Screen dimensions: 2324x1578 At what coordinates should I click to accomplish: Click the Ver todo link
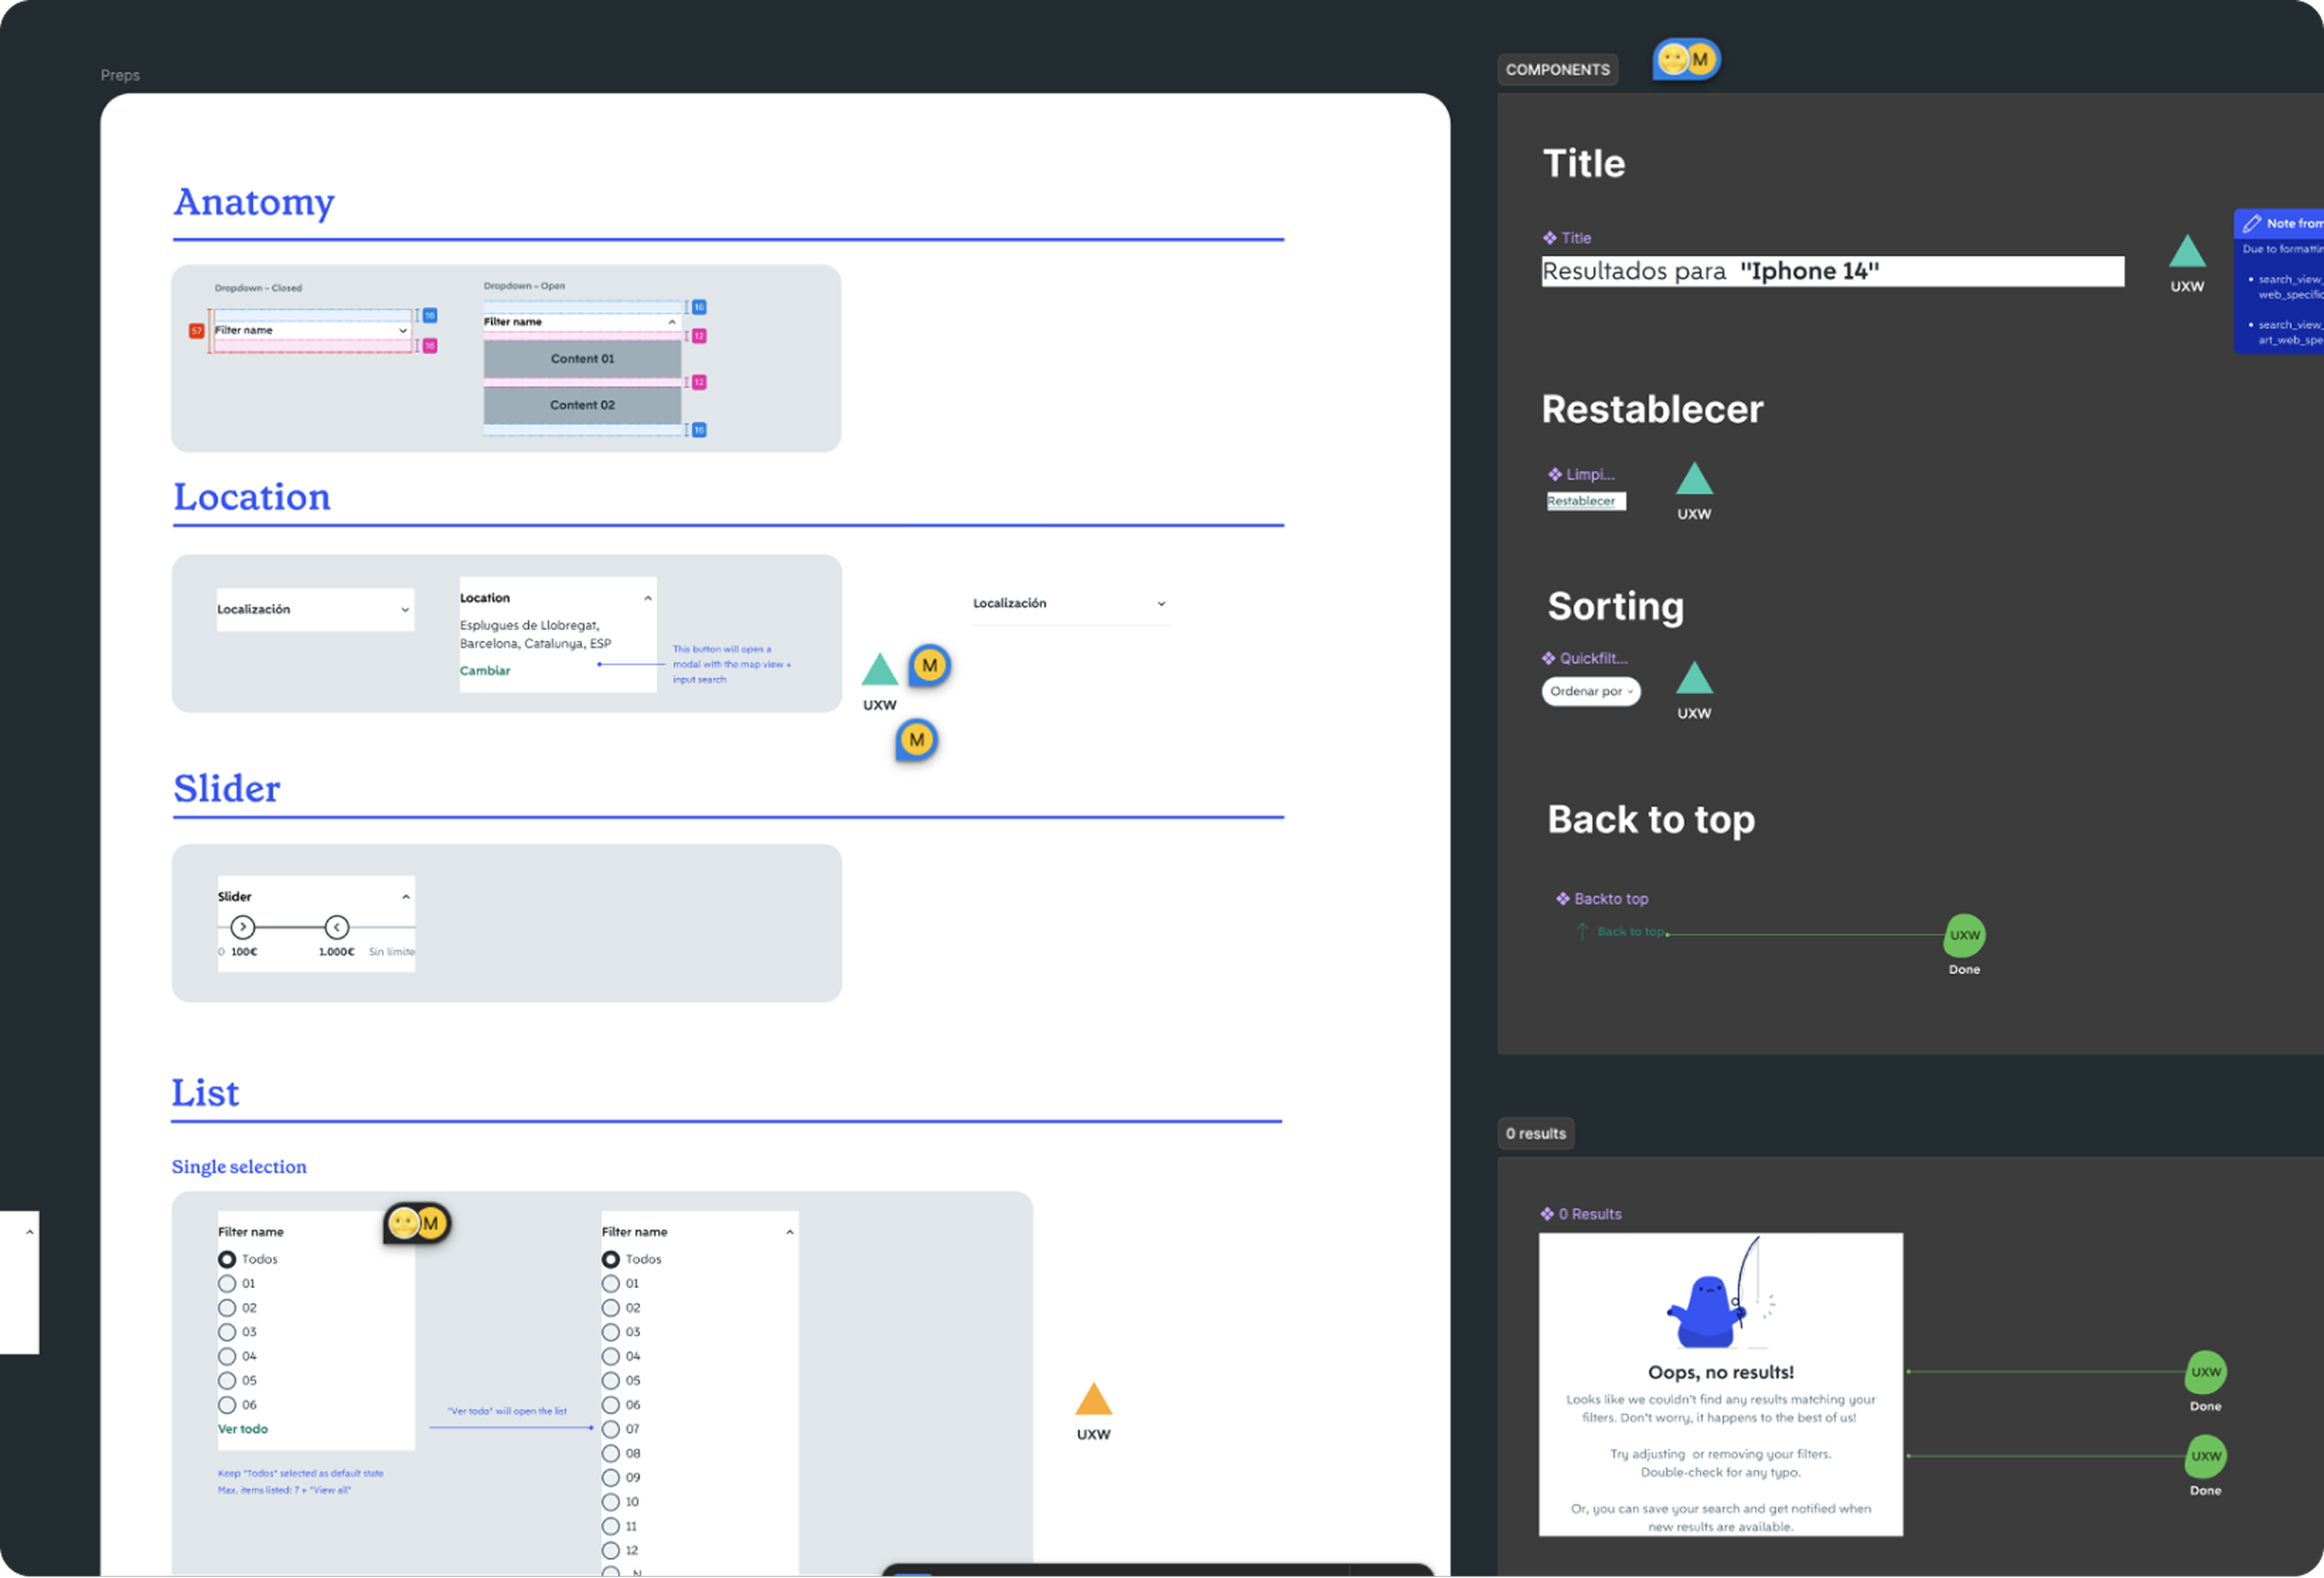(x=243, y=1429)
